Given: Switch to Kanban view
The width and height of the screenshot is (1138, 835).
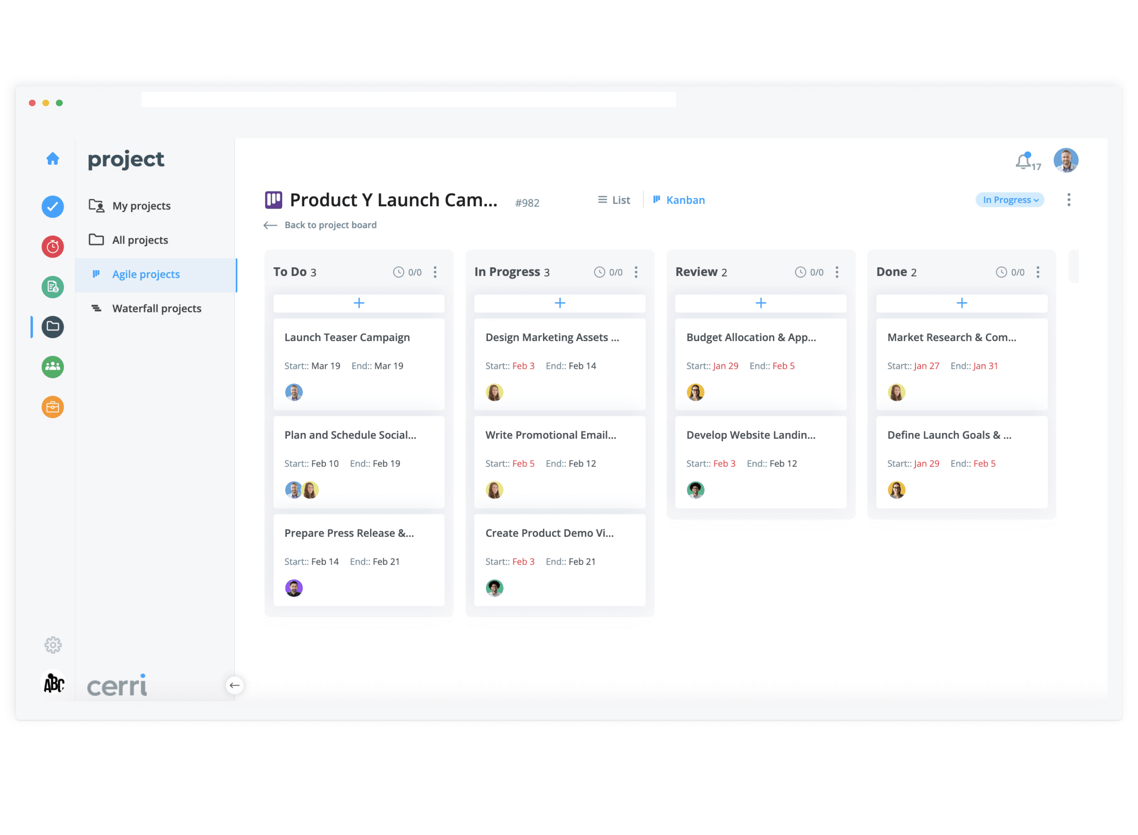Looking at the screenshot, I should coord(679,200).
